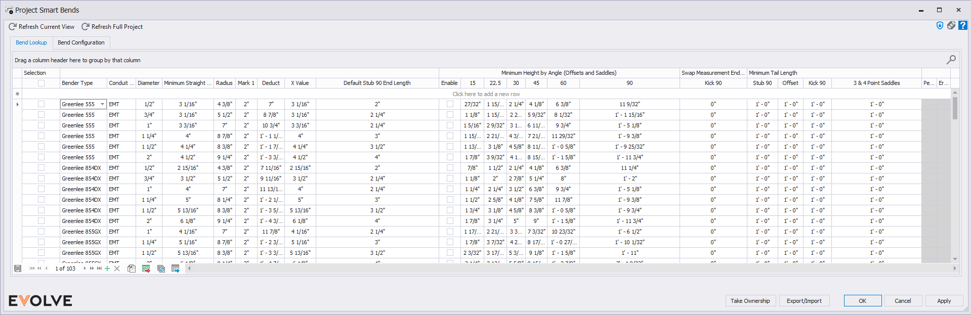
Task: Click the vertical scrollbar down arrow
Action: (955, 259)
